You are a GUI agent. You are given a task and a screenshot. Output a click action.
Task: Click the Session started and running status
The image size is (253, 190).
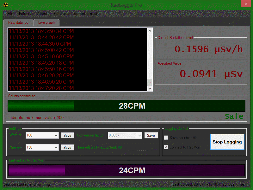[x=27, y=184]
